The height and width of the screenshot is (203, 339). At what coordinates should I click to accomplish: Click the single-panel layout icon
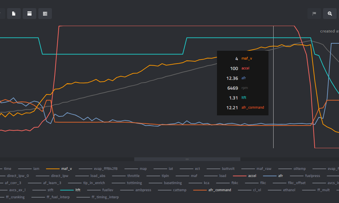[x=29, y=14]
